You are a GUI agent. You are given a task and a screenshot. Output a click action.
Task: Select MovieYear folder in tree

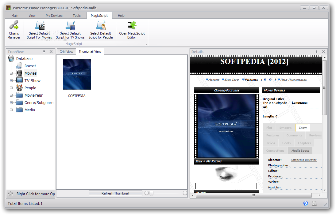33,95
